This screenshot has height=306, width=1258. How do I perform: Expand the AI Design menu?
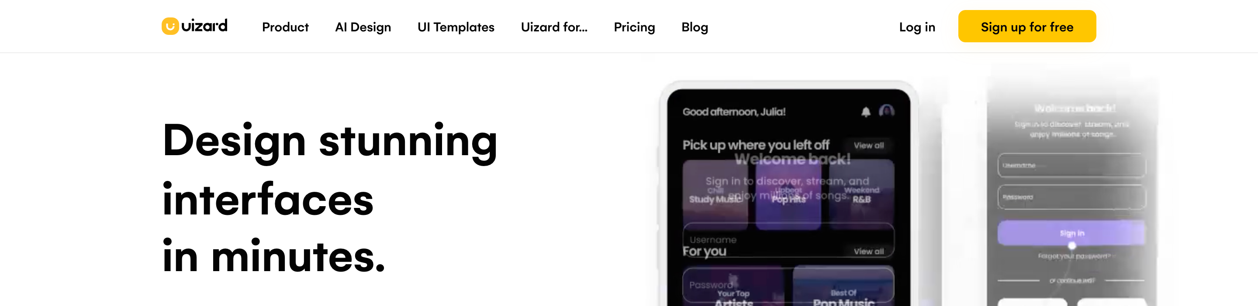363,27
